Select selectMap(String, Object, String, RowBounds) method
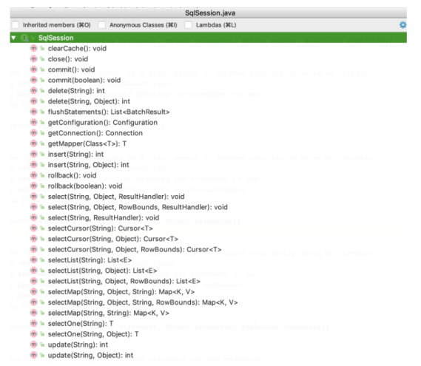421x366 pixels. click(x=143, y=302)
